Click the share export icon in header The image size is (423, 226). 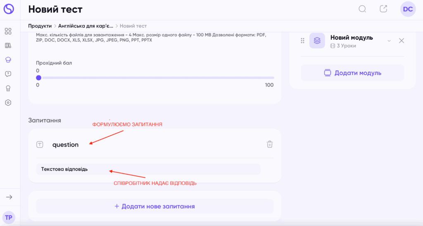click(383, 9)
